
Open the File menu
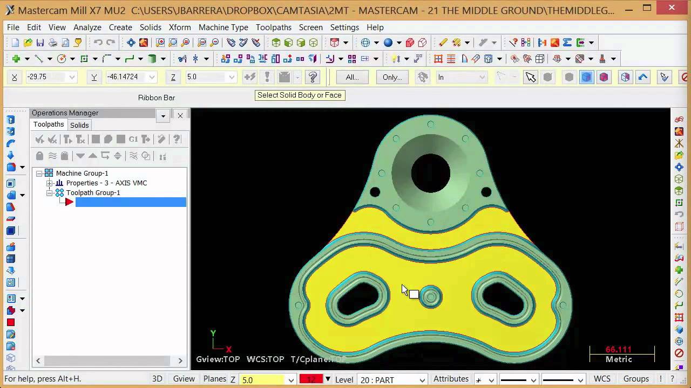click(x=13, y=27)
